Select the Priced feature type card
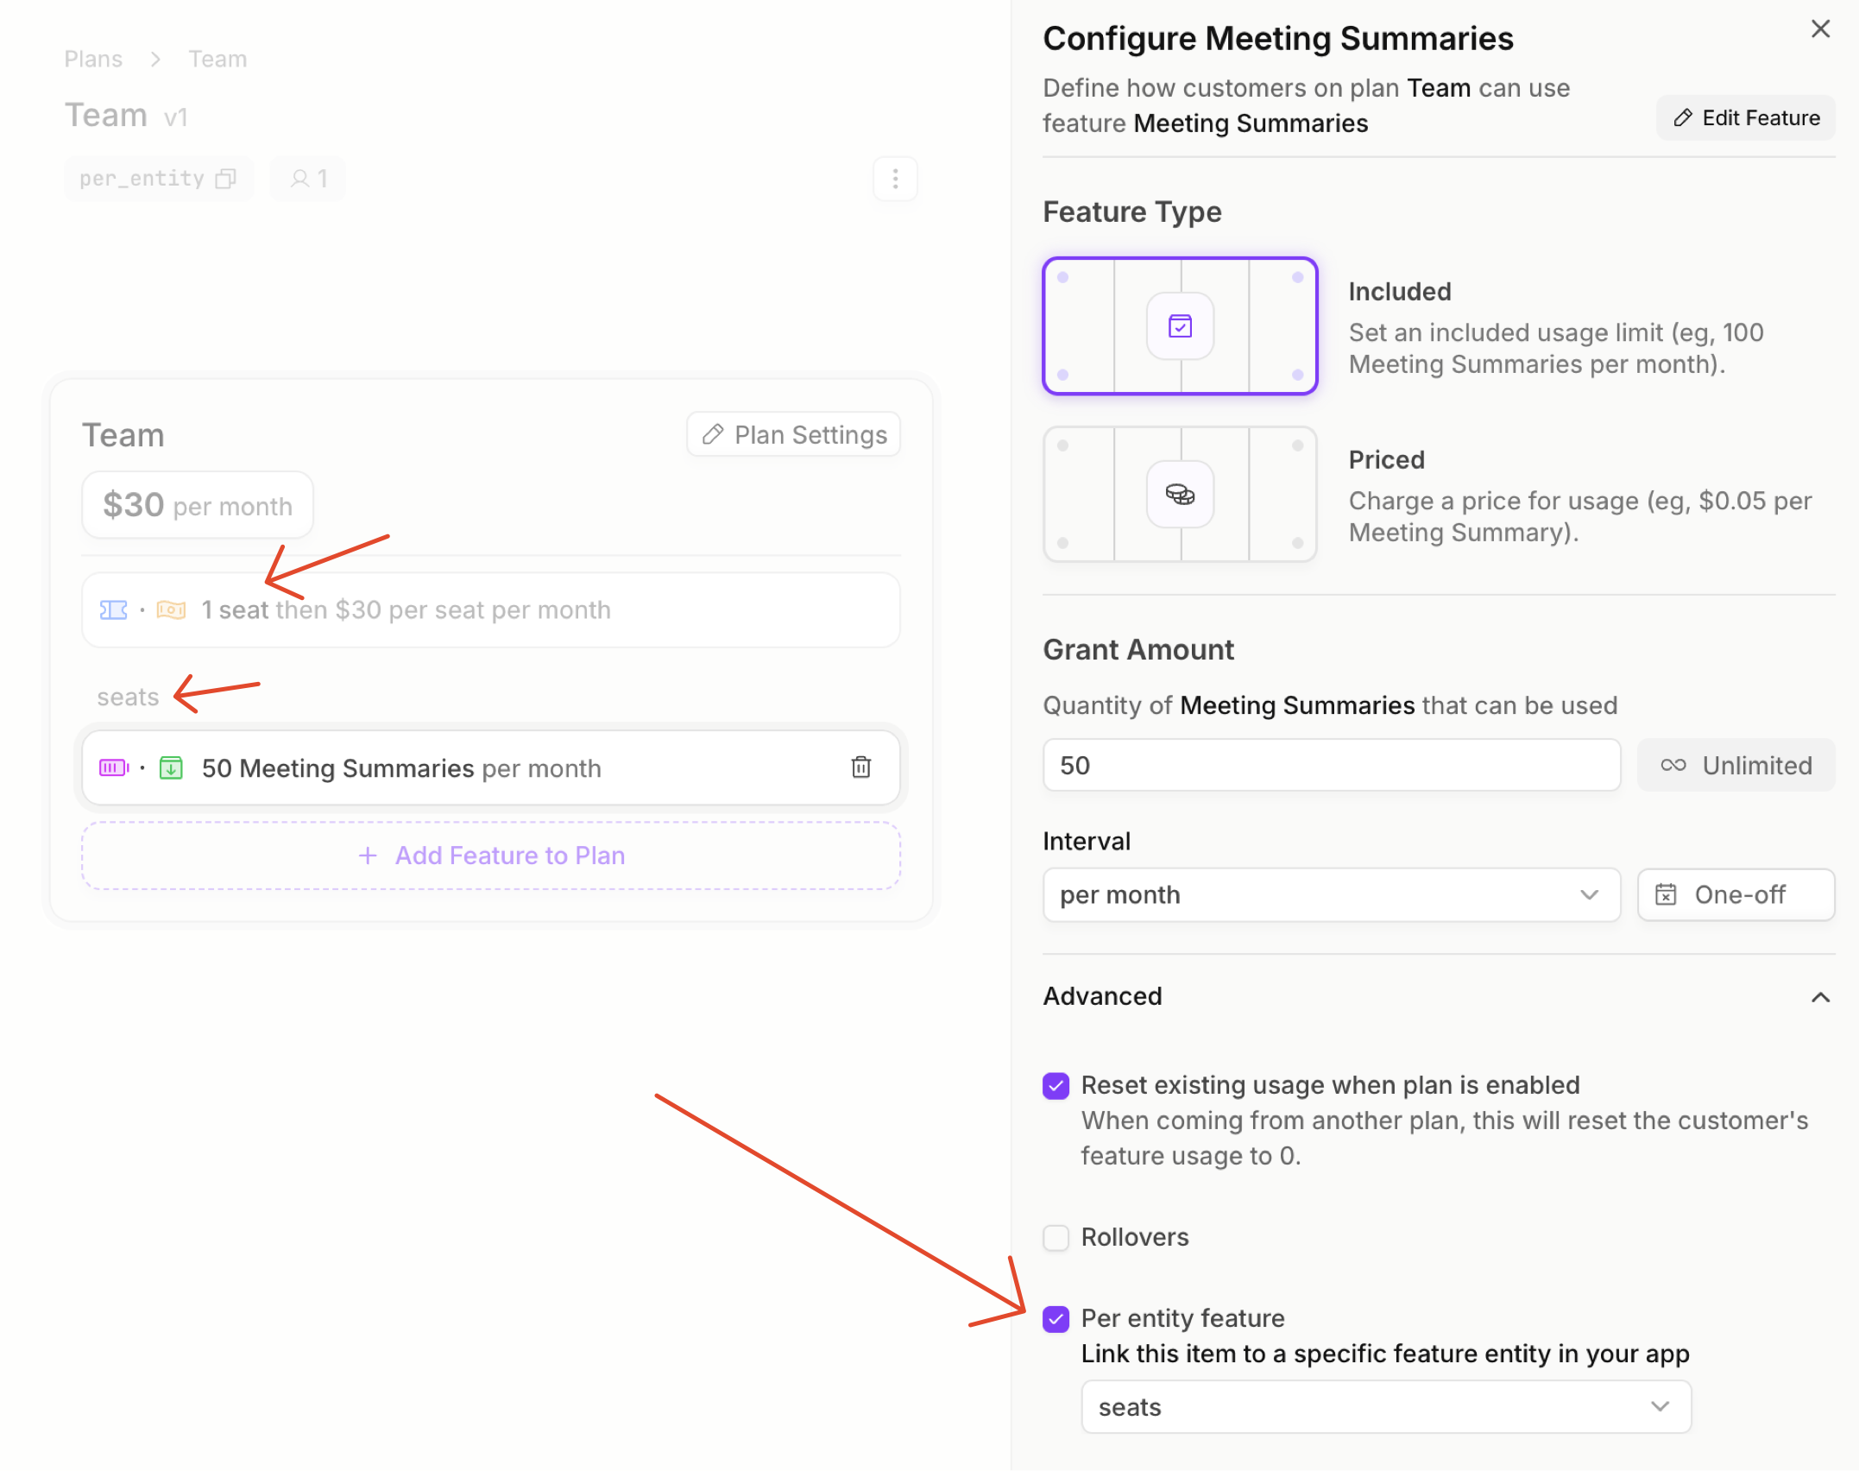This screenshot has height=1471, width=1859. (1180, 495)
